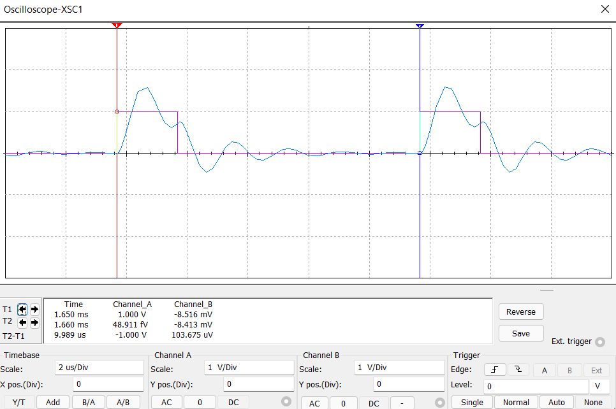This screenshot has width=616, height=409.
Task: Set trigger source to A
Action: 545,370
